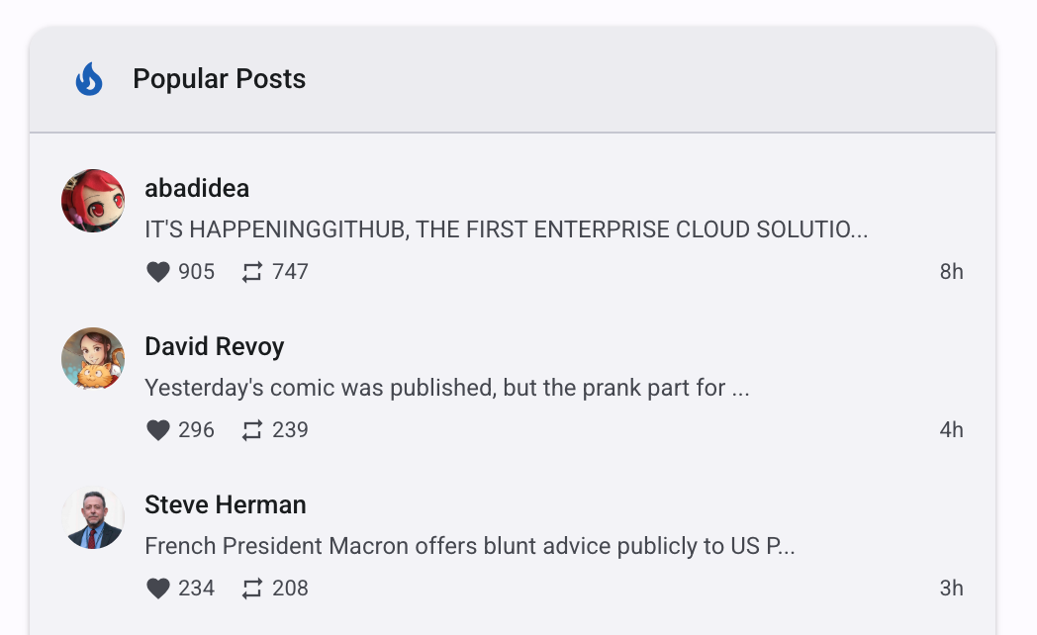Boost David Revoy's post via repeat icon

[252, 430]
